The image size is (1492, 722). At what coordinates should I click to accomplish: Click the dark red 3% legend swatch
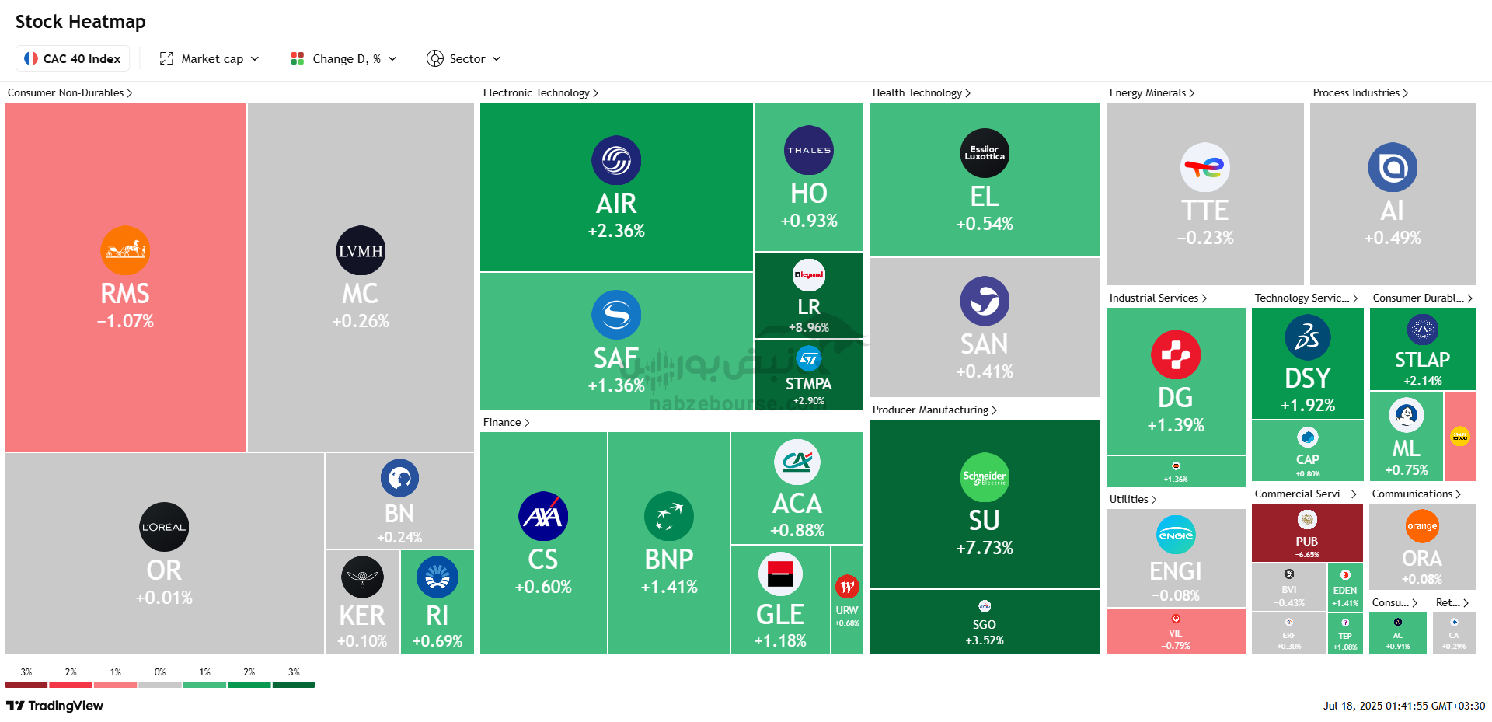(x=26, y=685)
